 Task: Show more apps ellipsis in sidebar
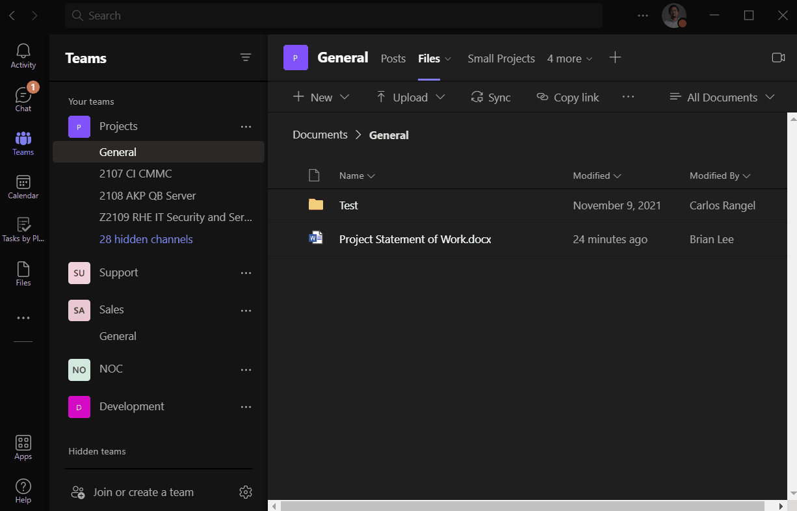(23, 318)
